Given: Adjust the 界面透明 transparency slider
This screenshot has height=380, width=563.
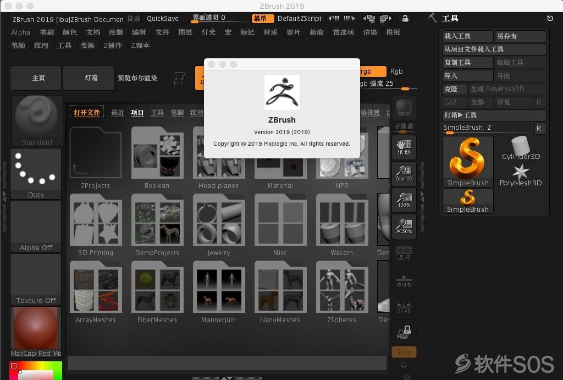Looking at the screenshot, I should 219,18.
